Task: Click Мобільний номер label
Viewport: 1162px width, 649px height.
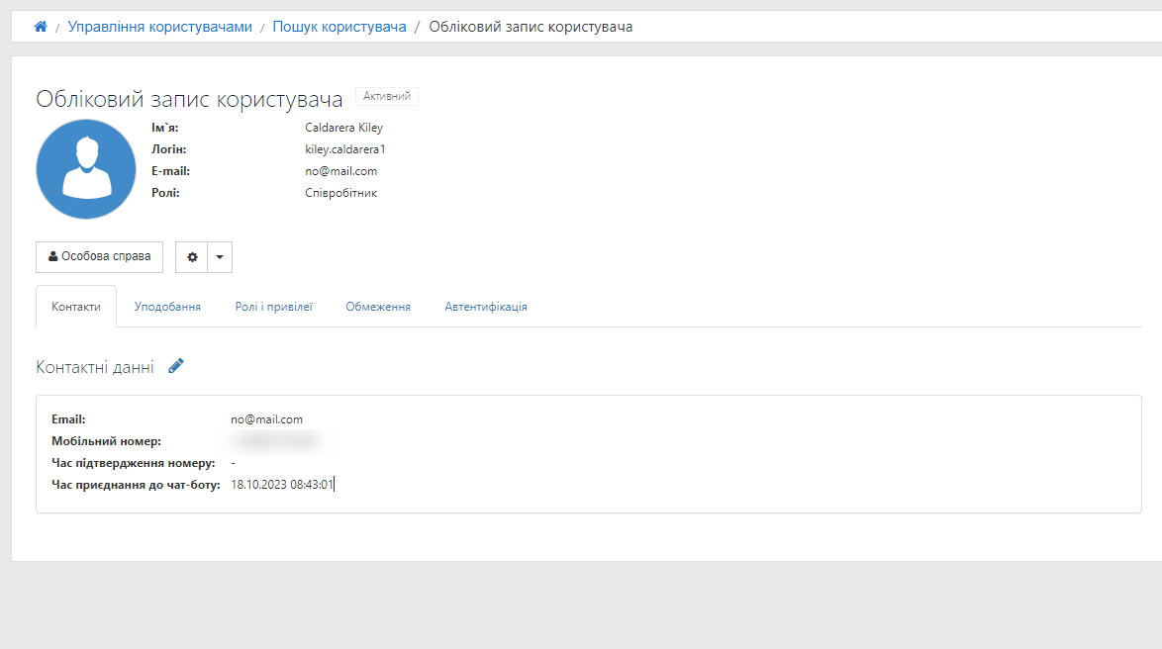Action: (x=106, y=441)
